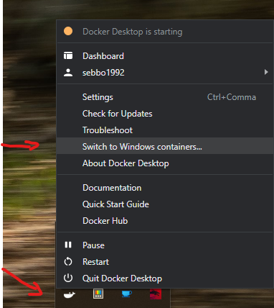Open Docker Hub from the menu
The height and width of the screenshot is (308, 274).
click(165, 221)
